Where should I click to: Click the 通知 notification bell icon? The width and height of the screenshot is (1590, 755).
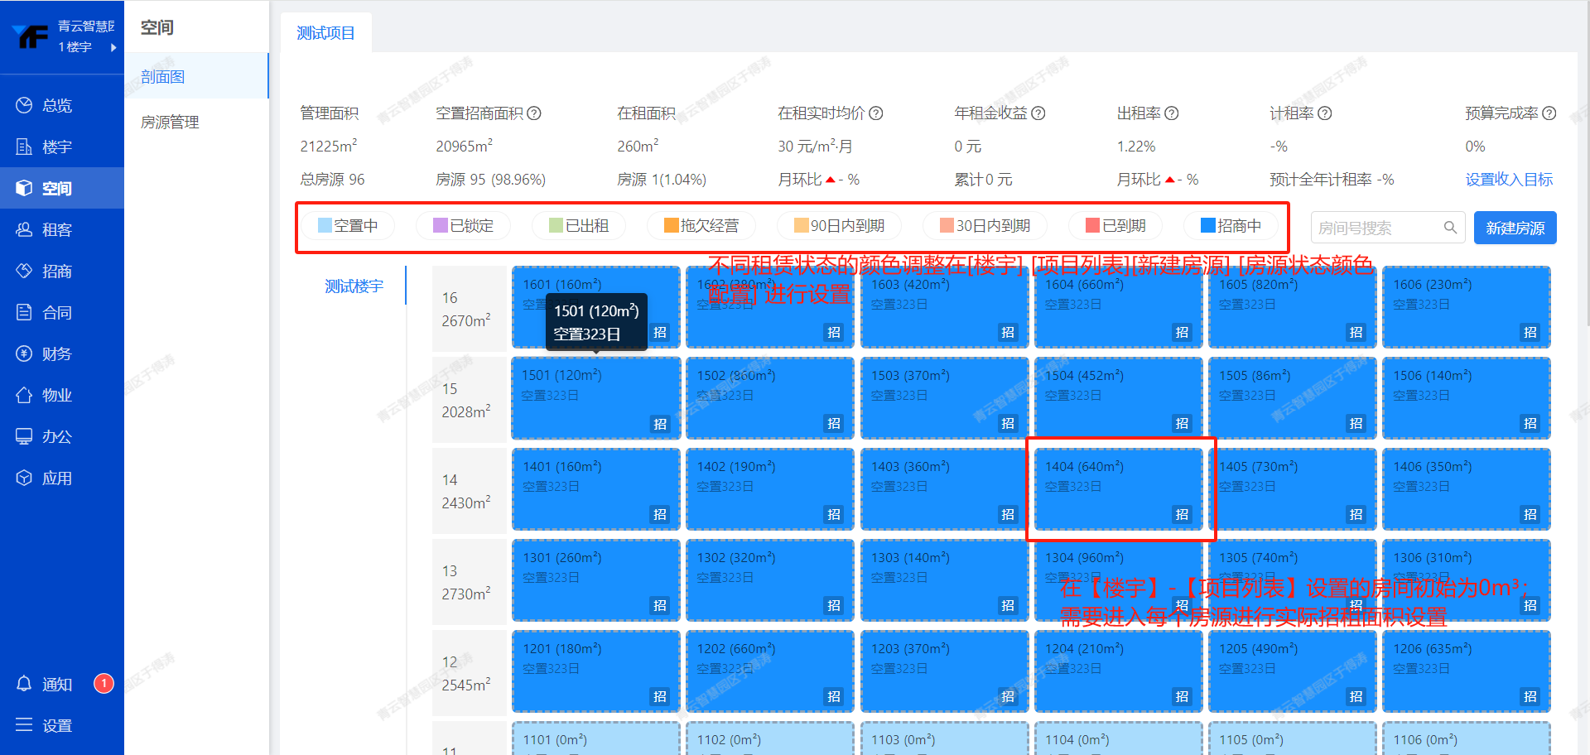click(24, 684)
